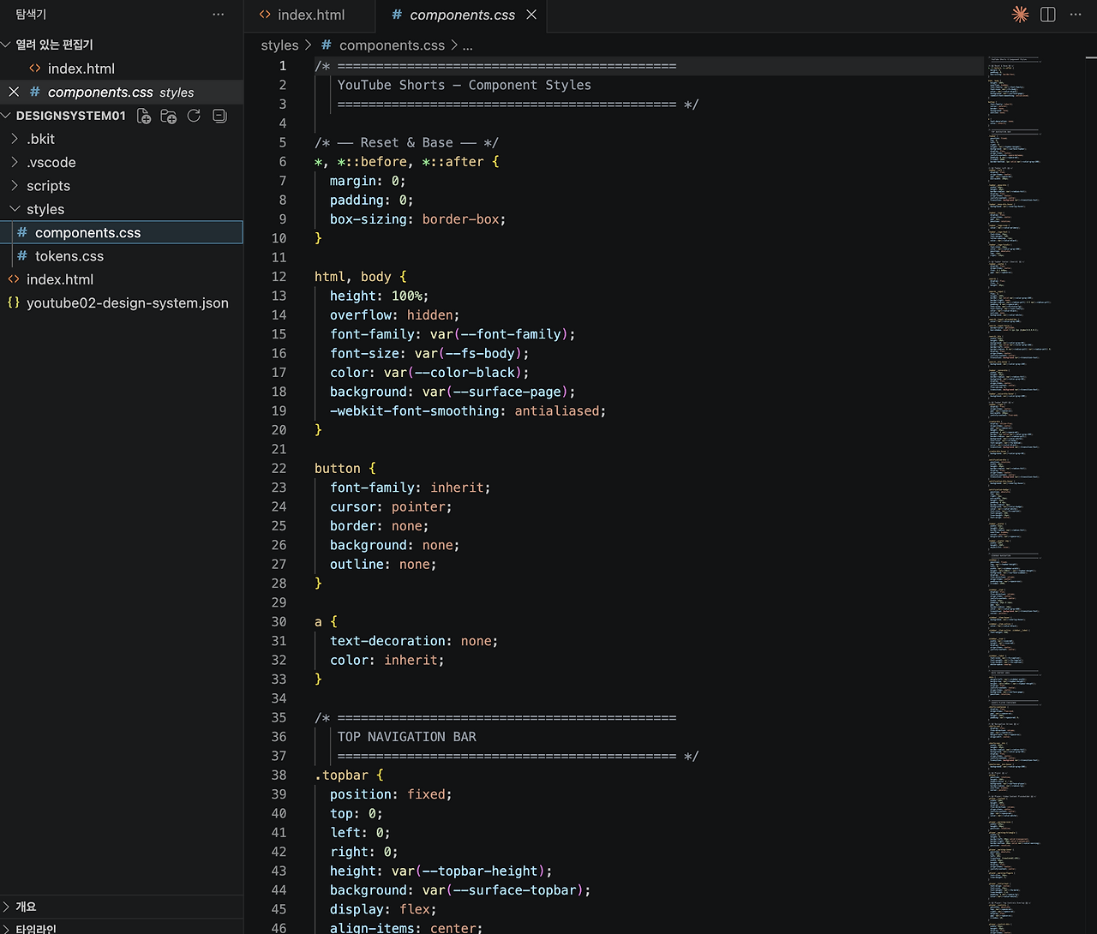The image size is (1097, 934).
Task: Open the explorer panel's ellipsis menu
Action: [219, 15]
